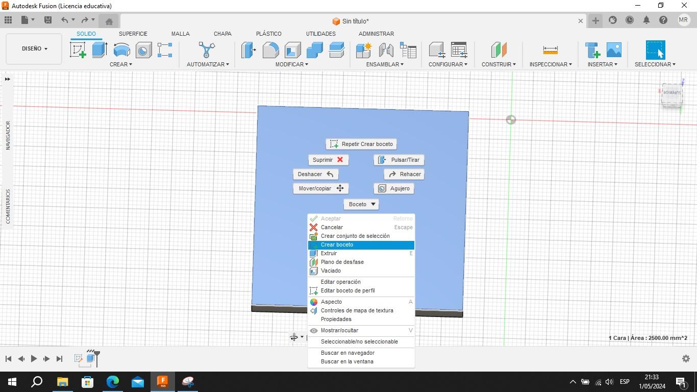Select the Hole tool in CREAR group
The height and width of the screenshot is (392, 697).
pos(143,50)
